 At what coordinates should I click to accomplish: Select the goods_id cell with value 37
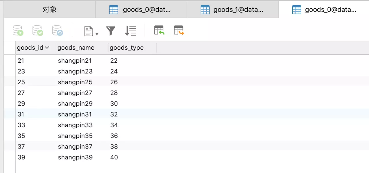coord(21,147)
